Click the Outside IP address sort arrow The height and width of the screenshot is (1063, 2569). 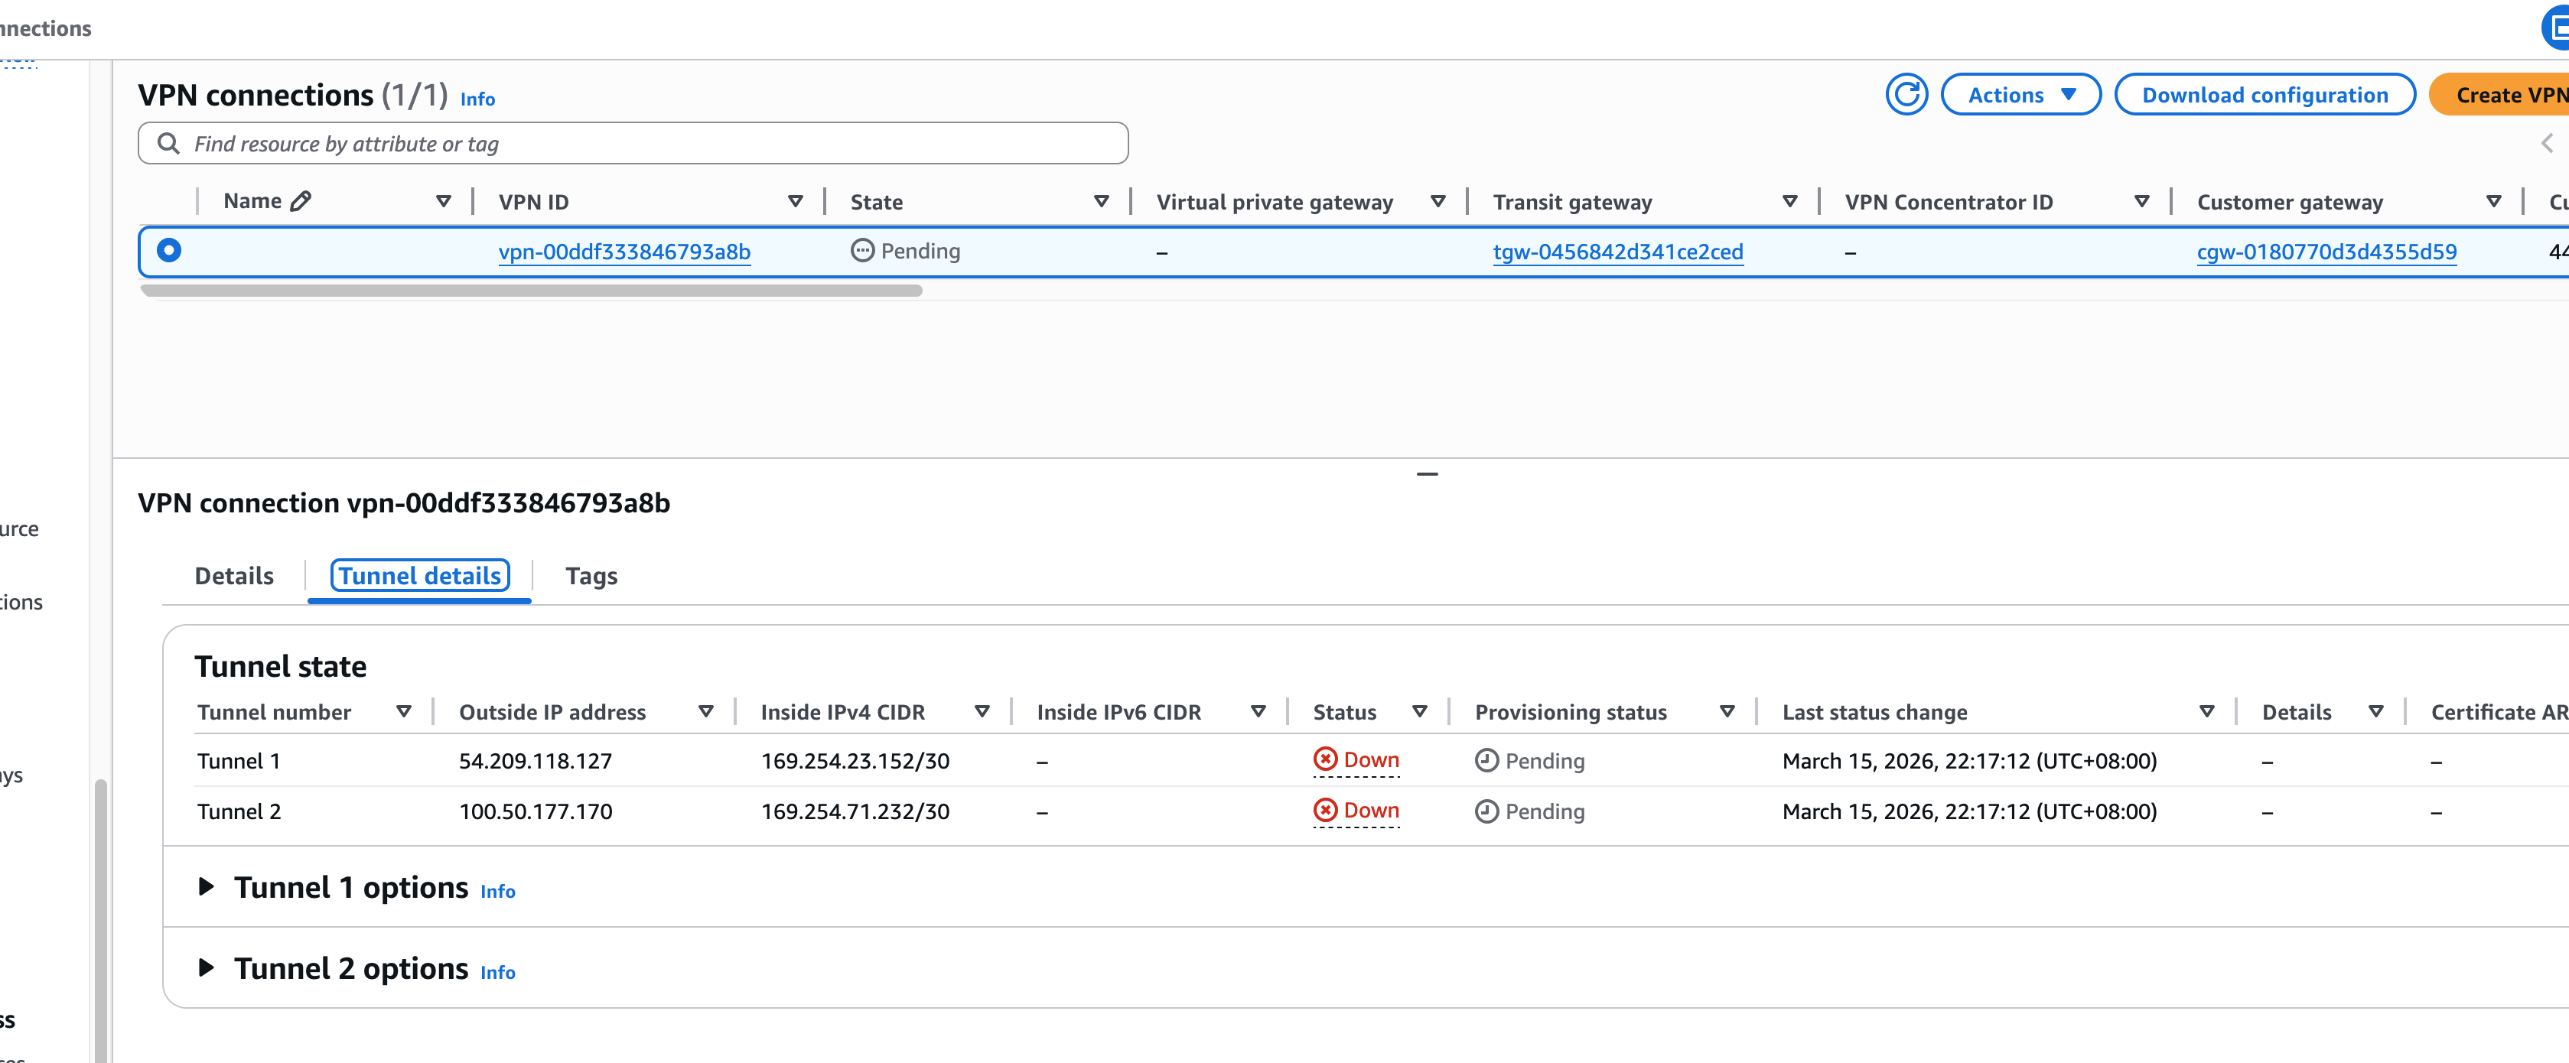[705, 712]
